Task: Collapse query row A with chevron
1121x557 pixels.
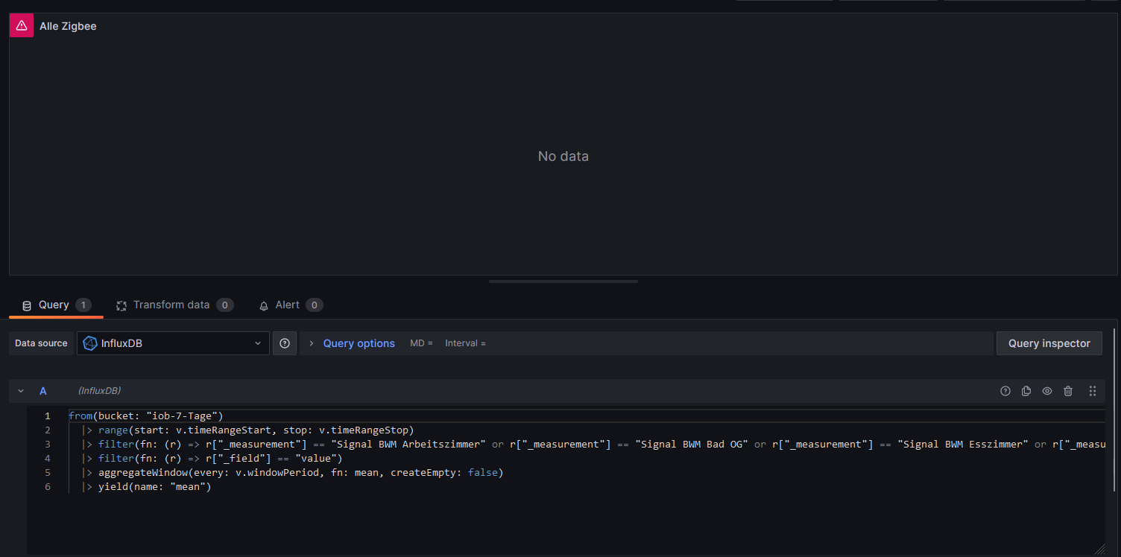Action: (x=21, y=391)
